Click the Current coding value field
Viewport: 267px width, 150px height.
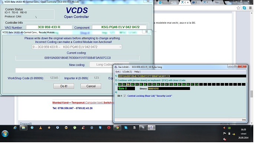click(x=78, y=58)
